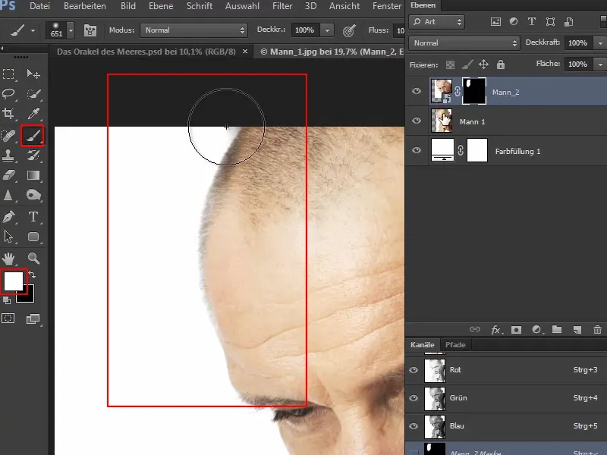Switch to the Pfade tab
607x455 pixels.
click(455, 345)
